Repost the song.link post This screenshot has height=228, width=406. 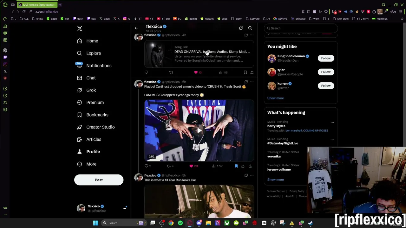171,73
